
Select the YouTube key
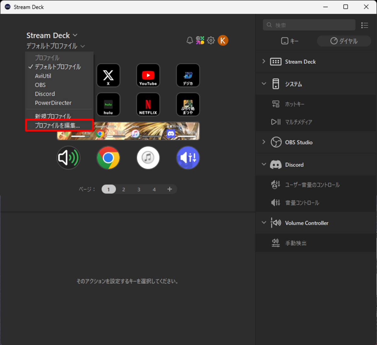coord(148,75)
